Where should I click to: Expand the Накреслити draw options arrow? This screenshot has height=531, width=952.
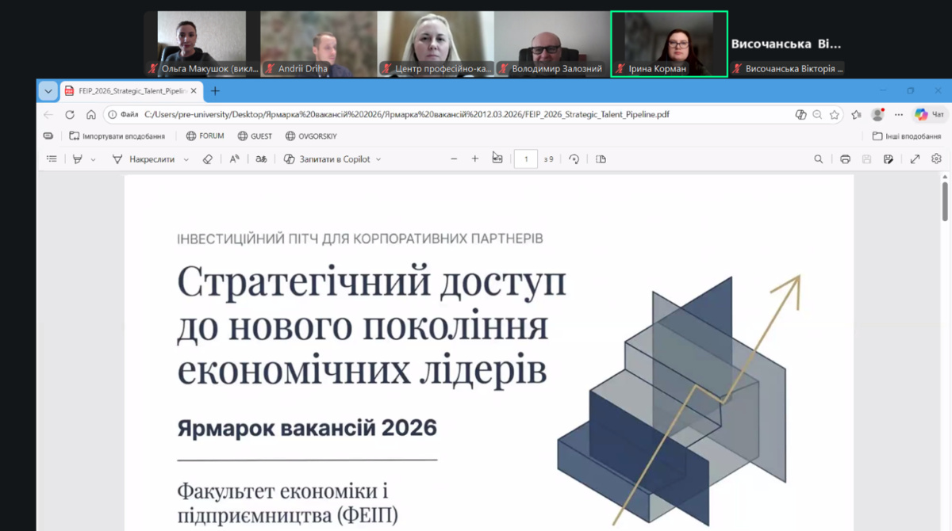186,159
